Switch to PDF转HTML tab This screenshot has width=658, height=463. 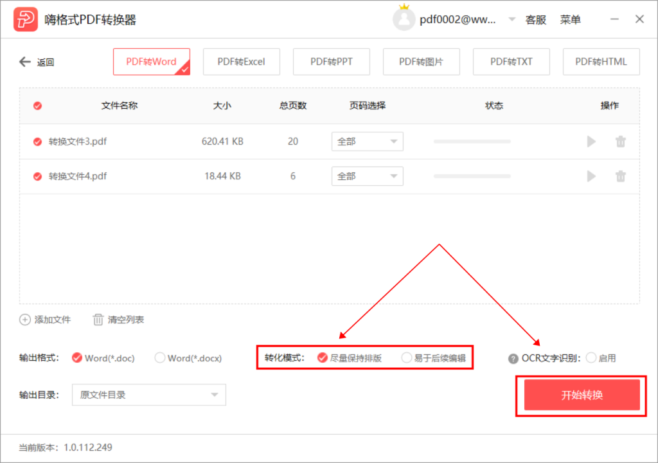click(601, 62)
